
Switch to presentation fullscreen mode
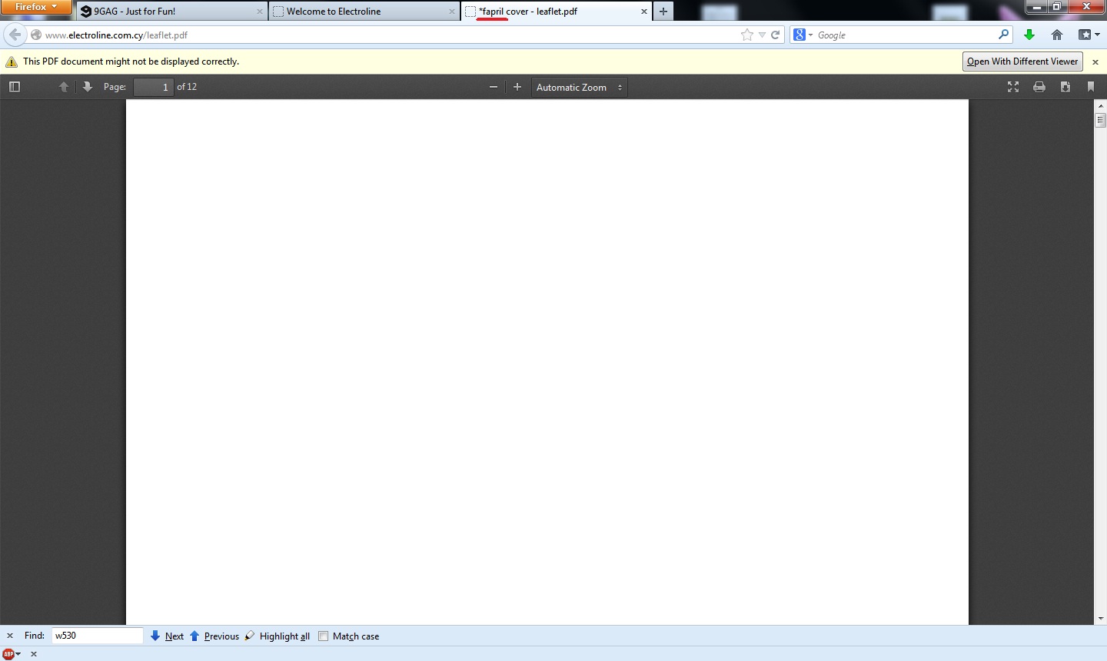tap(1013, 87)
